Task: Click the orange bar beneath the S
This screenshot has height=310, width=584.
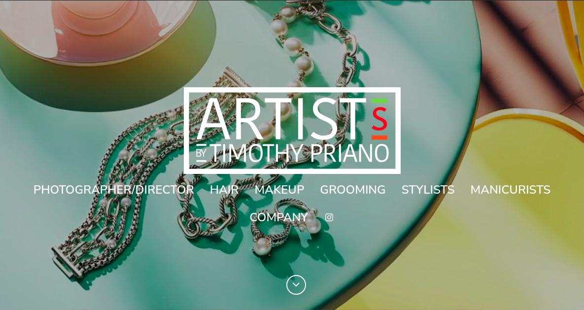Action: [379, 138]
